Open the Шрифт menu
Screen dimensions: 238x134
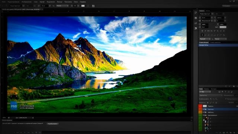(x=42, y=2)
